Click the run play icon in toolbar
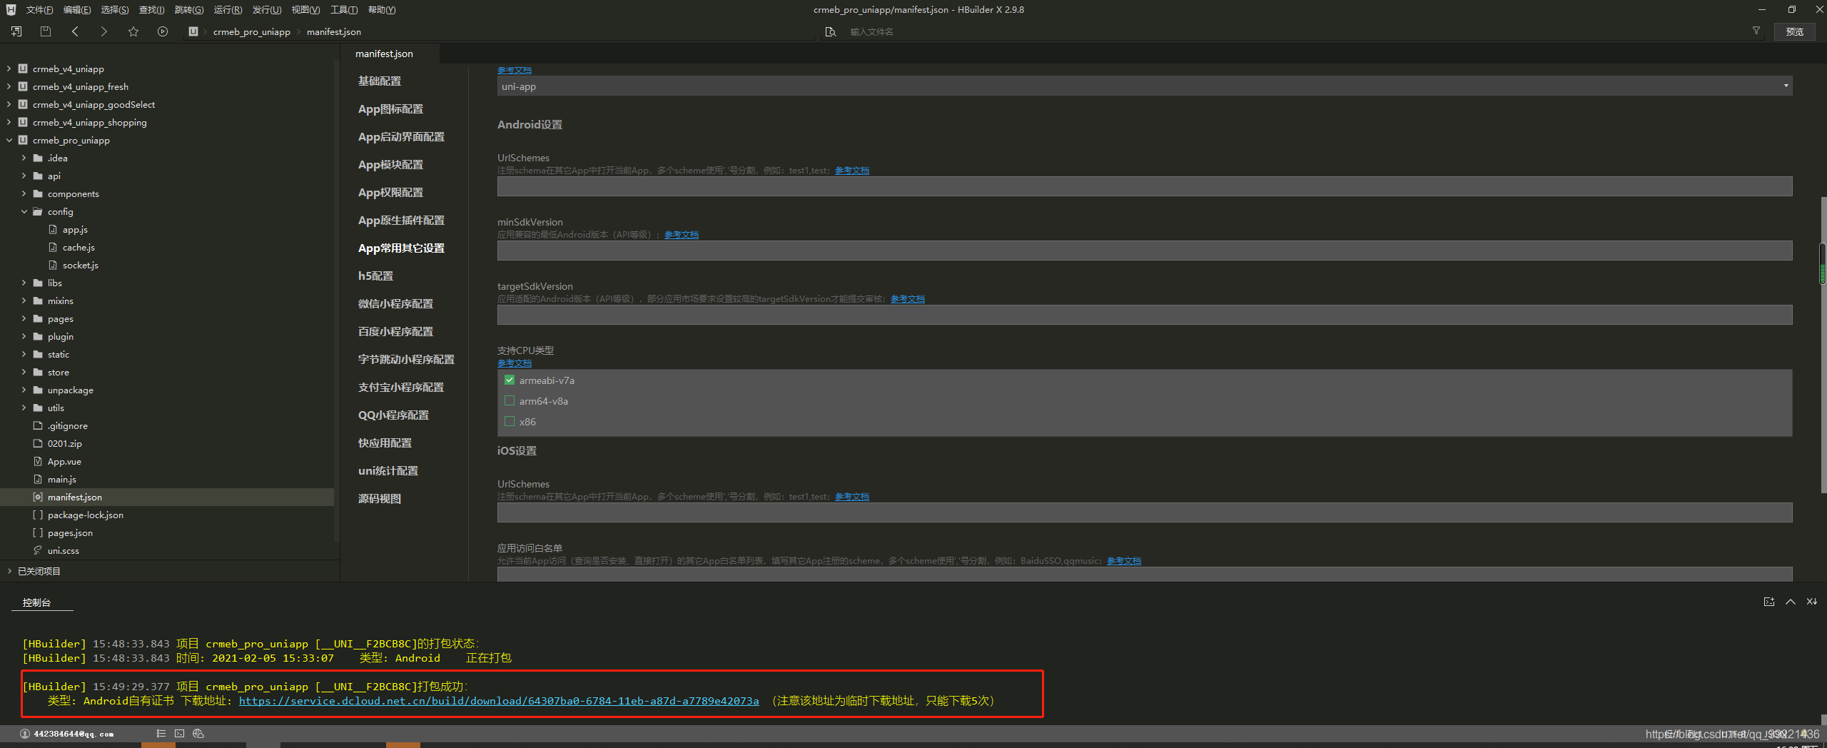1827x748 pixels. [163, 31]
